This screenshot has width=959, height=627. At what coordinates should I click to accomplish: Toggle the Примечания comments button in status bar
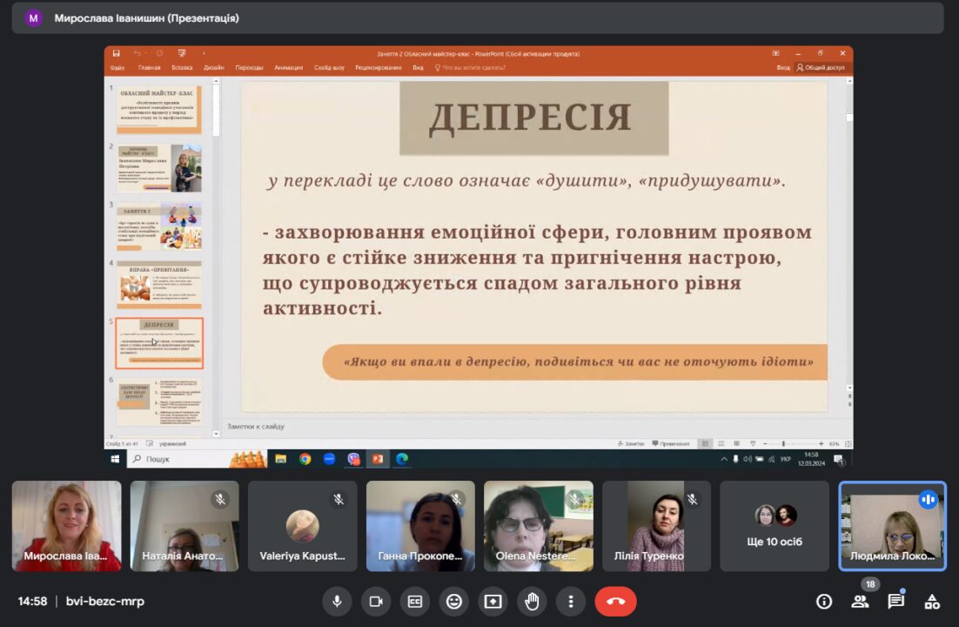(671, 444)
